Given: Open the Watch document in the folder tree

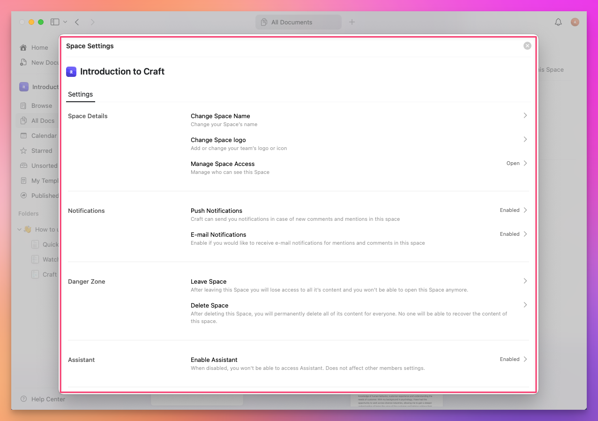Looking at the screenshot, I should [45, 259].
